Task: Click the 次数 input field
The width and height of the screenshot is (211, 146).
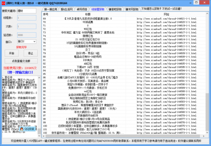Action: [27, 26]
